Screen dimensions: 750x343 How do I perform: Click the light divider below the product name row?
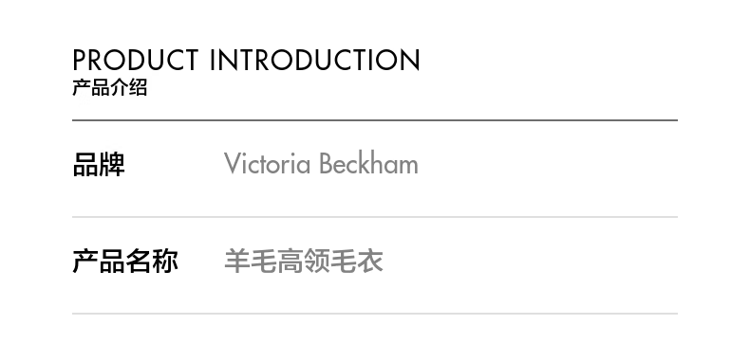click(375, 314)
